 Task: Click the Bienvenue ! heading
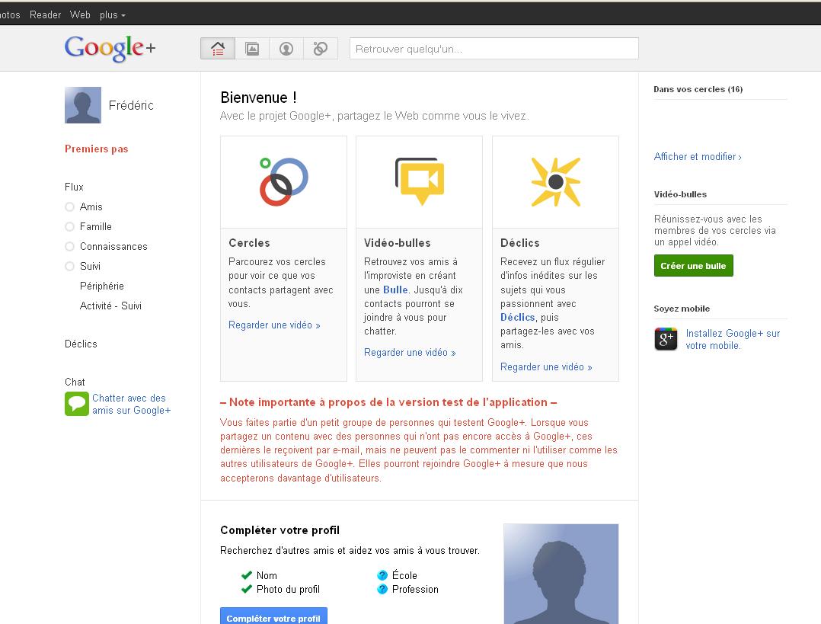259,98
